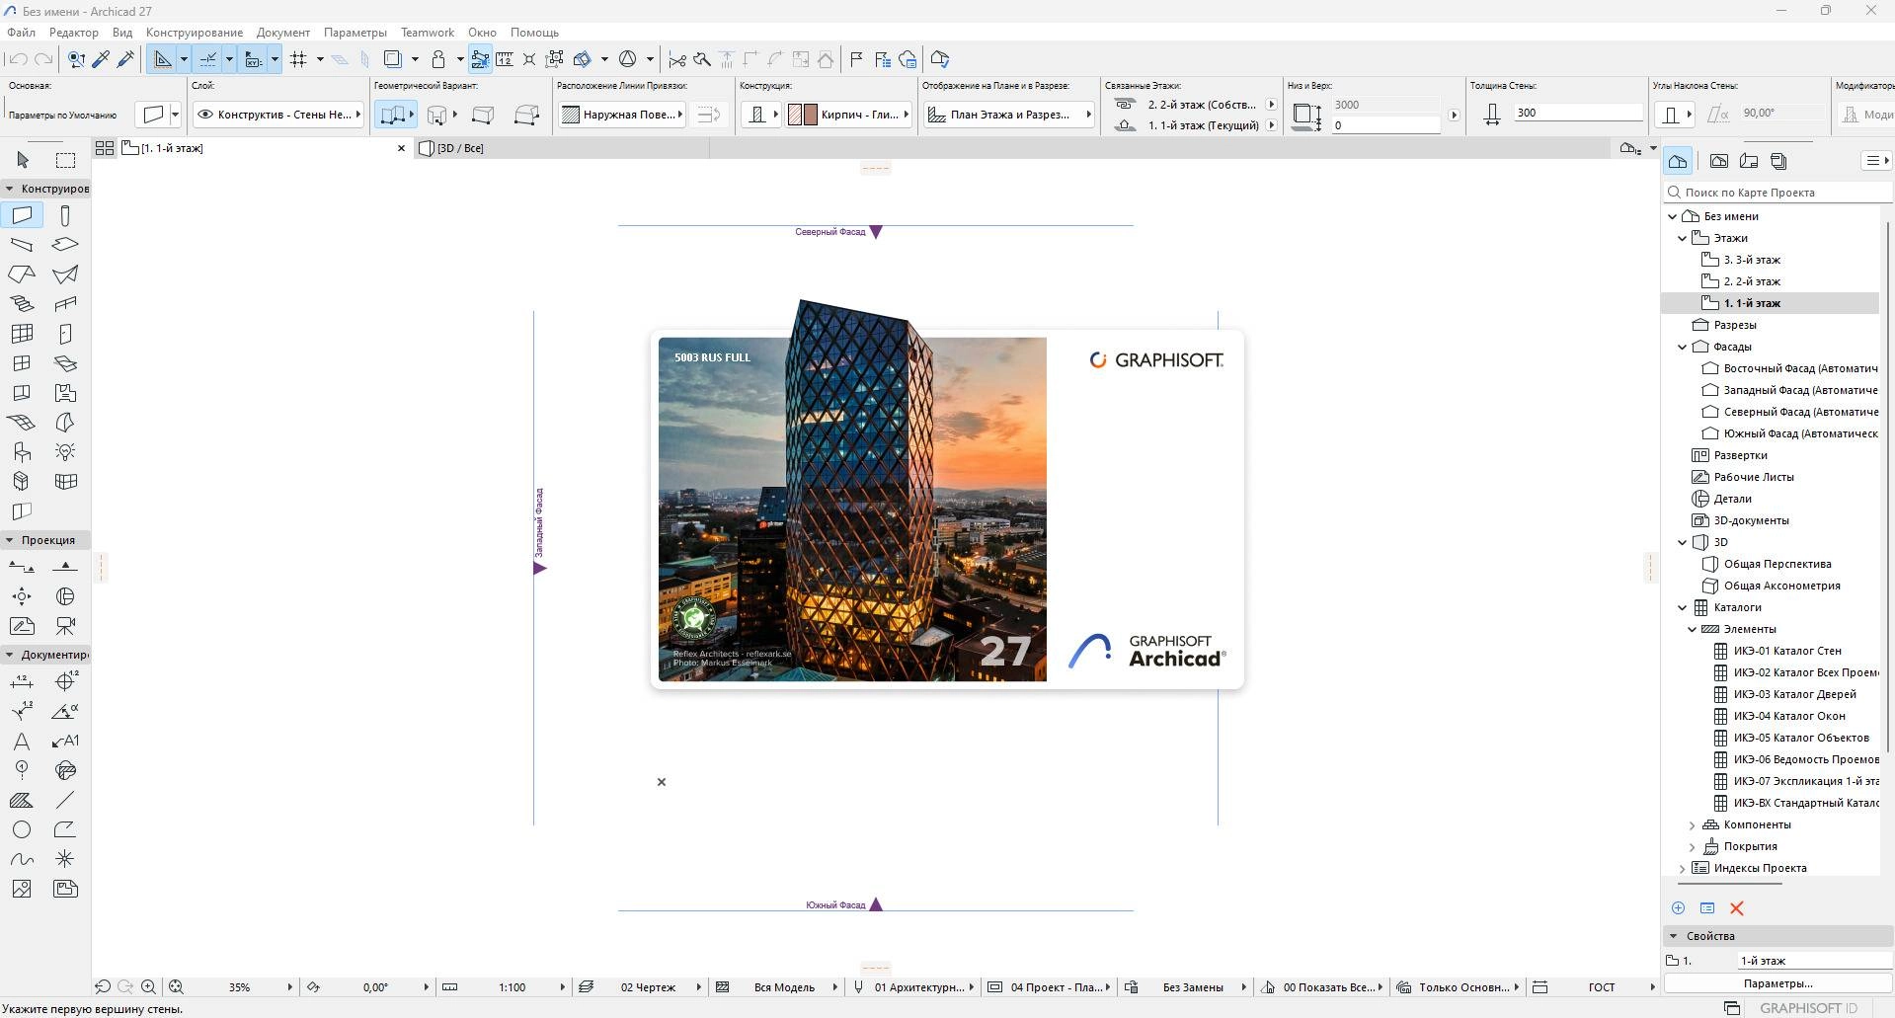Open the Teamwork menu
The width and height of the screenshot is (1895, 1018).
pos(428,33)
